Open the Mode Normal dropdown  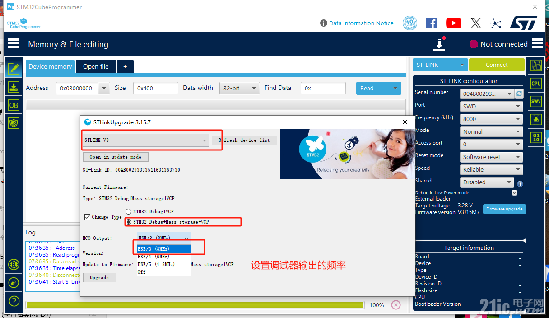(x=492, y=131)
